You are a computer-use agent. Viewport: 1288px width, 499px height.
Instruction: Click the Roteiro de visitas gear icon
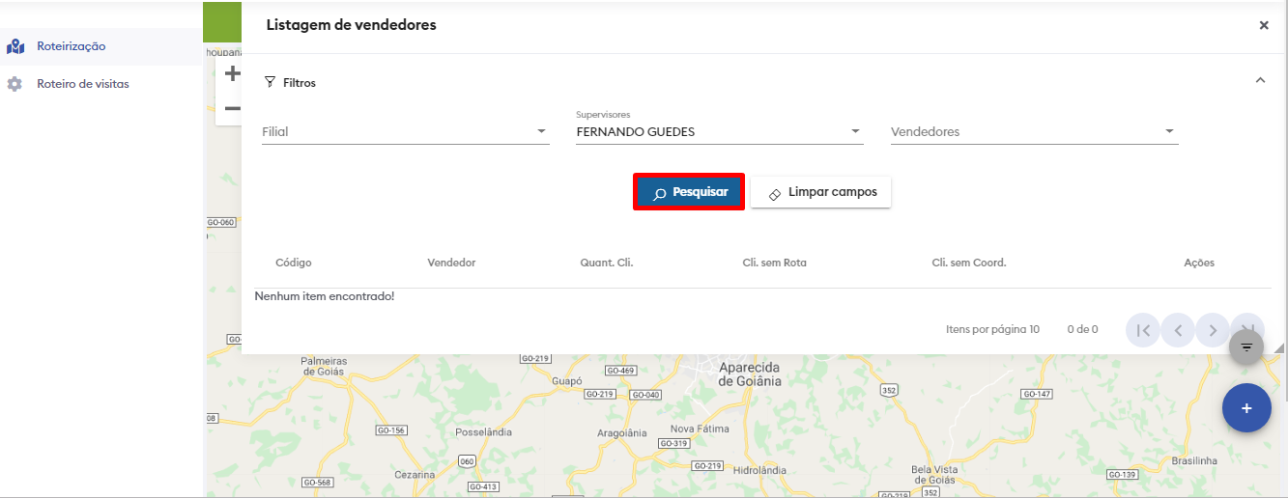tap(14, 84)
